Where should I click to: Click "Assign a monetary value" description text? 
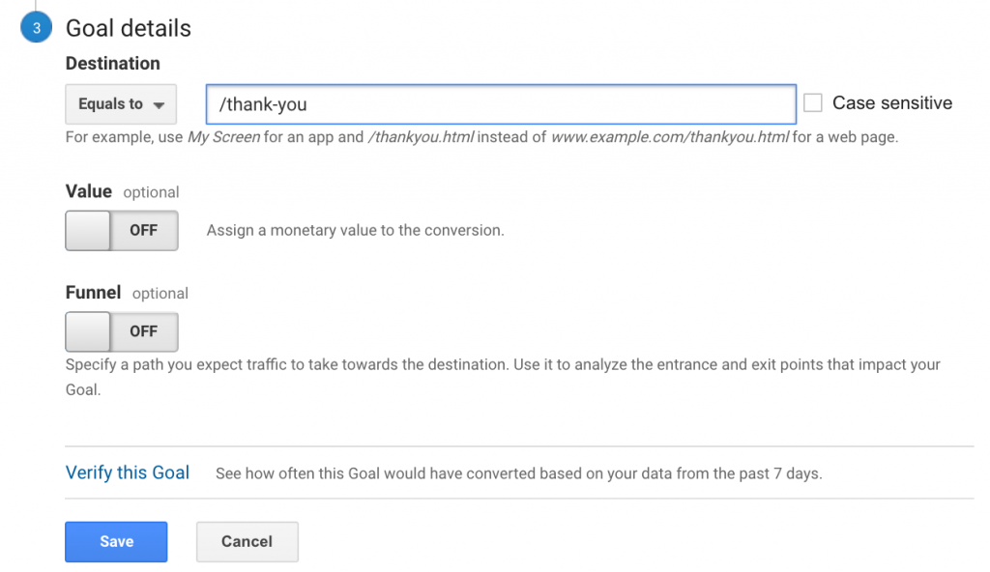coord(355,231)
